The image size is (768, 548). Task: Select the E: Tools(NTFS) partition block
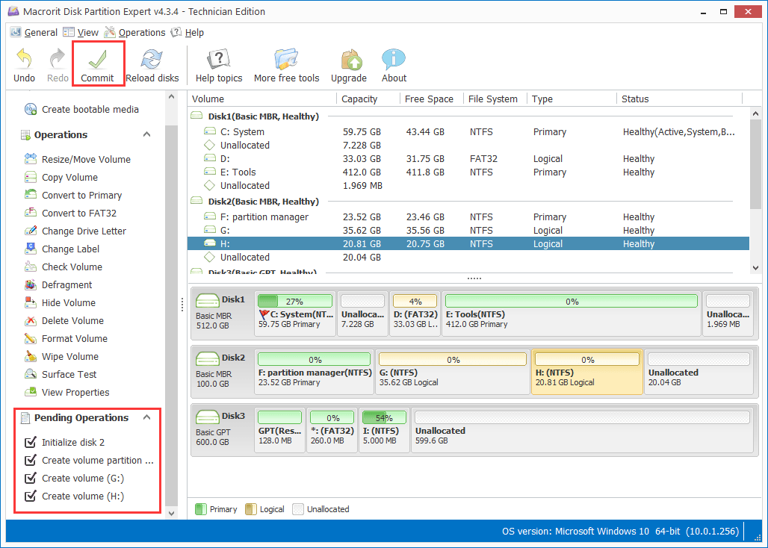click(x=572, y=314)
